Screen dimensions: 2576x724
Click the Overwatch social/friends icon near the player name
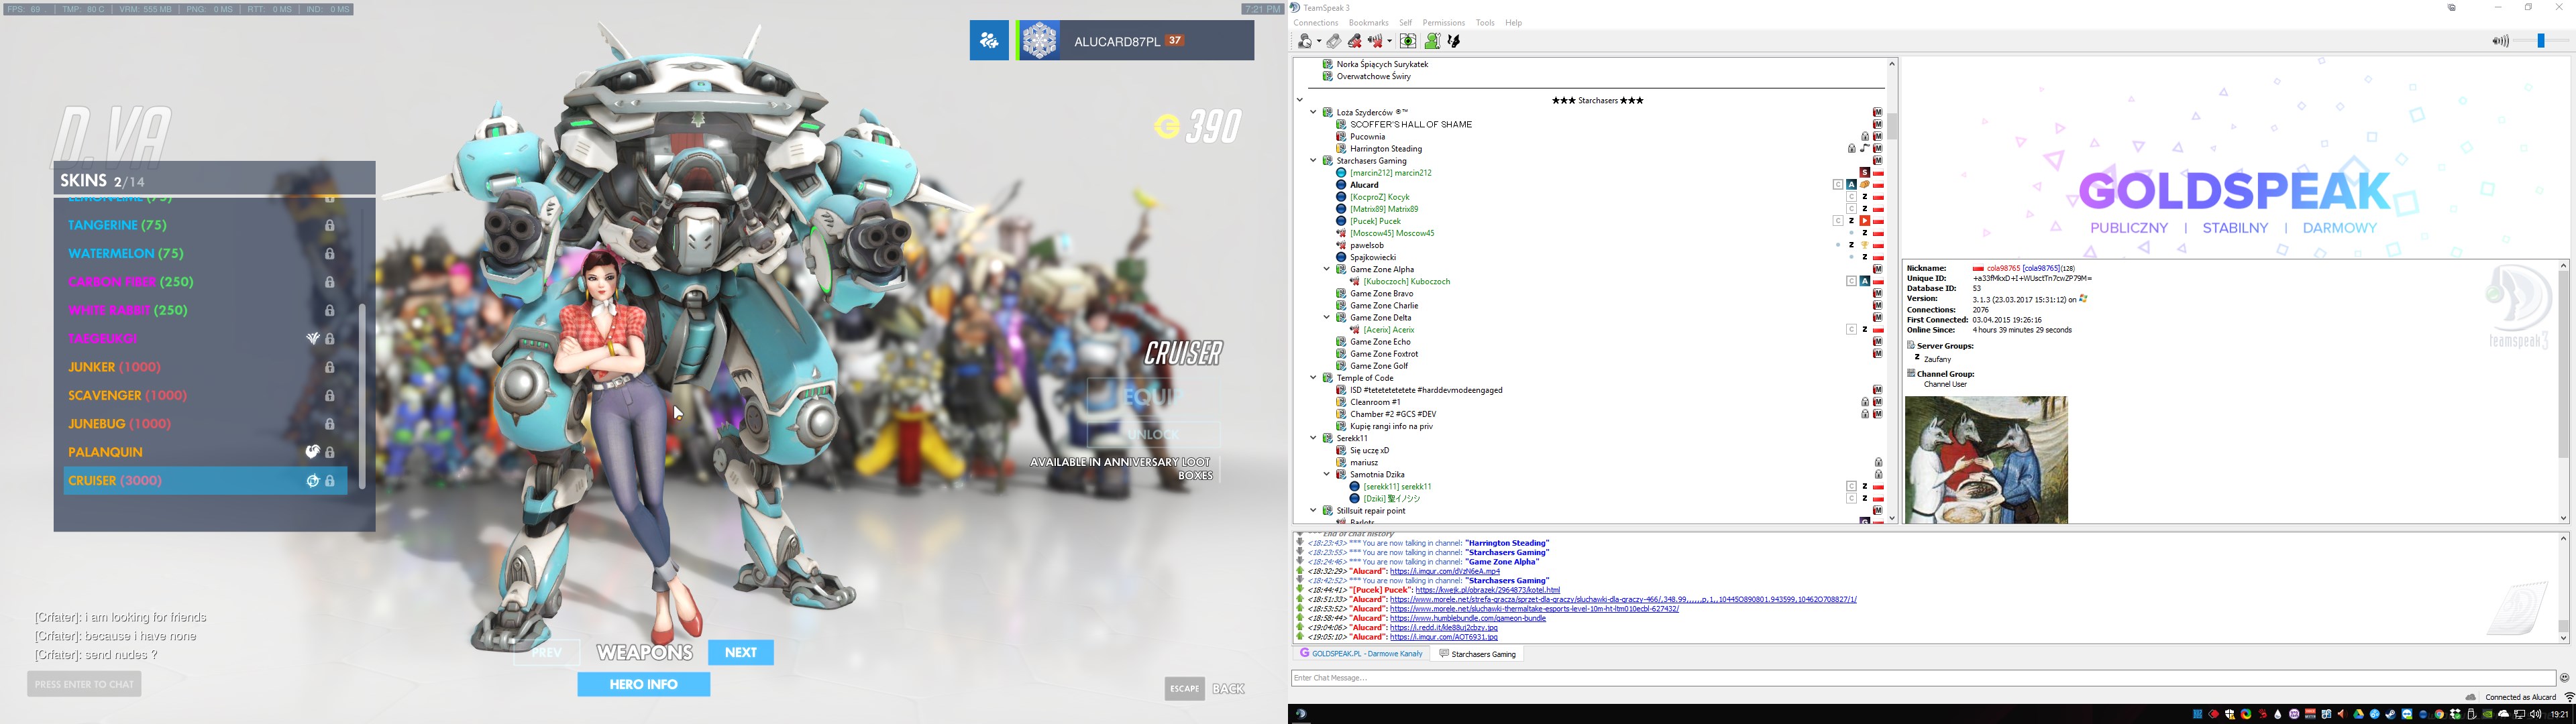pos(989,41)
